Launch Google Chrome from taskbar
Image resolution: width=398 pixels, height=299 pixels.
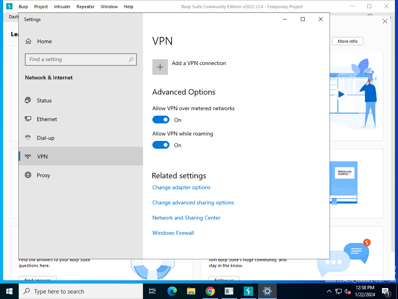coord(210,291)
